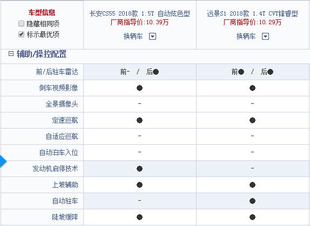Viewport: 310px width, 226px height.
Task: Open 换辆车 dropdown arrow under 远景S1
Action: (265, 37)
